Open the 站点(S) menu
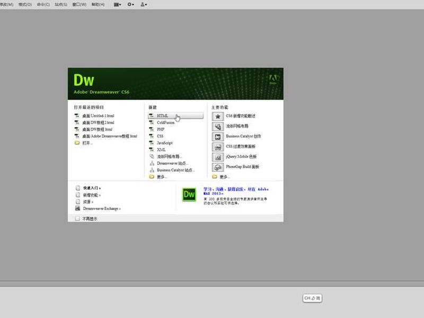Screen dimensions: 424x318 [x=61, y=5]
